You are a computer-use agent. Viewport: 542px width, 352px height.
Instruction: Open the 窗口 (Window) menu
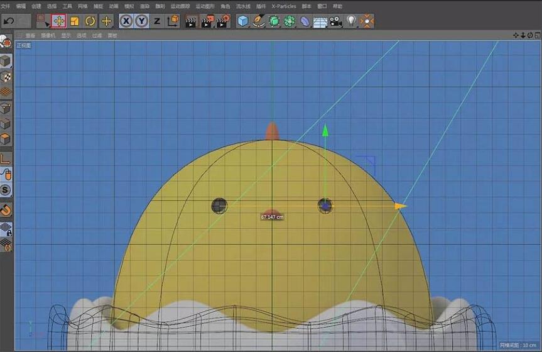click(322, 6)
